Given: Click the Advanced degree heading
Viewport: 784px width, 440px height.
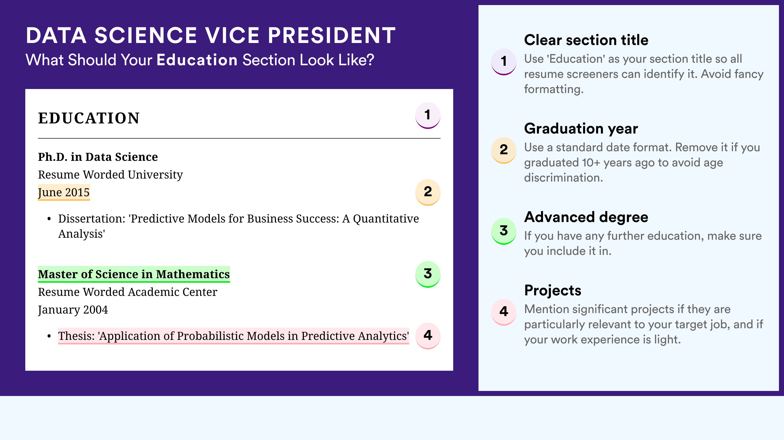Looking at the screenshot, I should pyautogui.click(x=586, y=217).
